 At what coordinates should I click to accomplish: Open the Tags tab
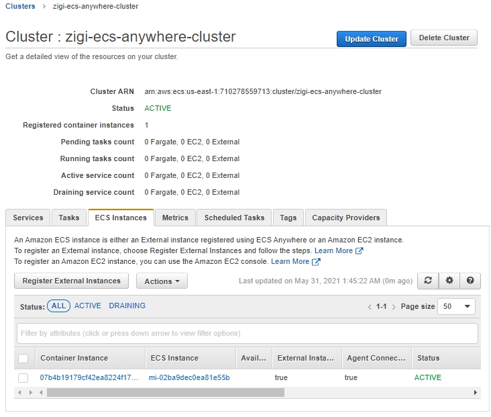click(x=288, y=218)
